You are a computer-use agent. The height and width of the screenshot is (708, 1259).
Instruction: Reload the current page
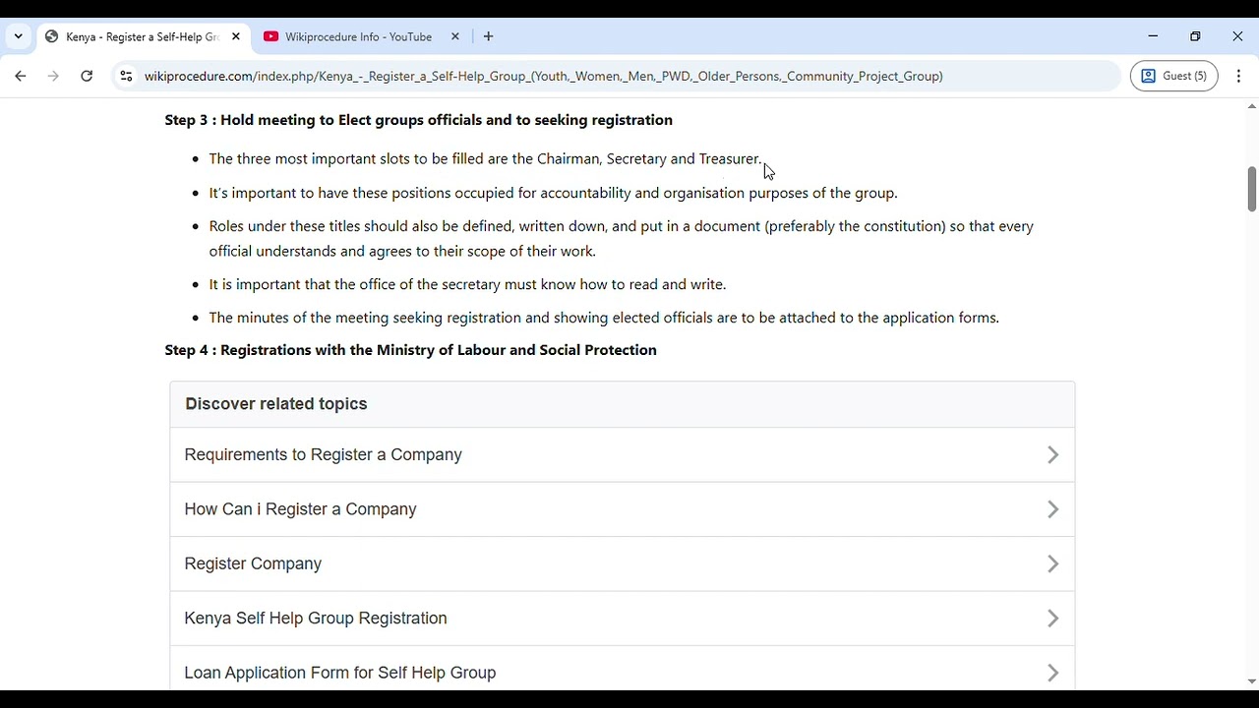87,76
